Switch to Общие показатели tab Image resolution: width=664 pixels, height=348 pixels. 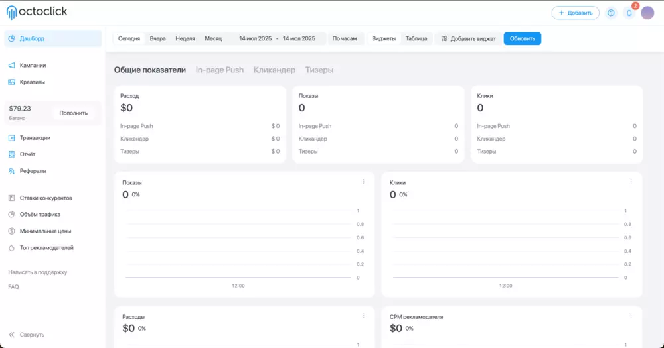click(150, 70)
